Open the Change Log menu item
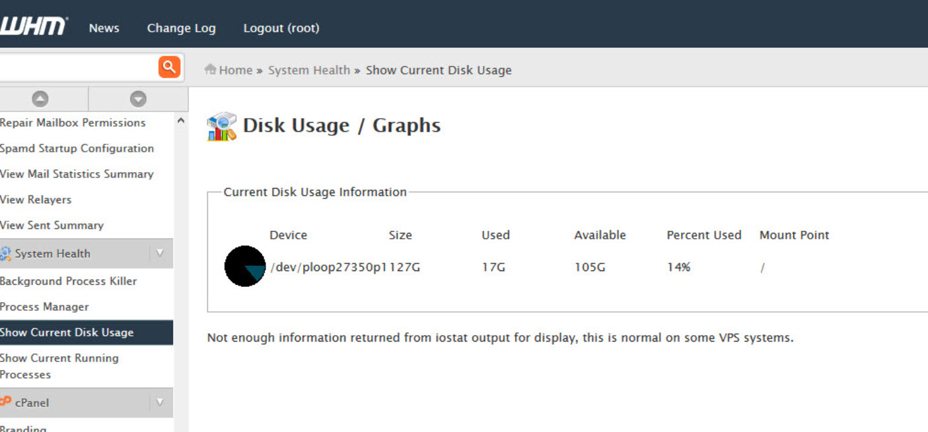This screenshot has height=432, width=928. tap(181, 28)
